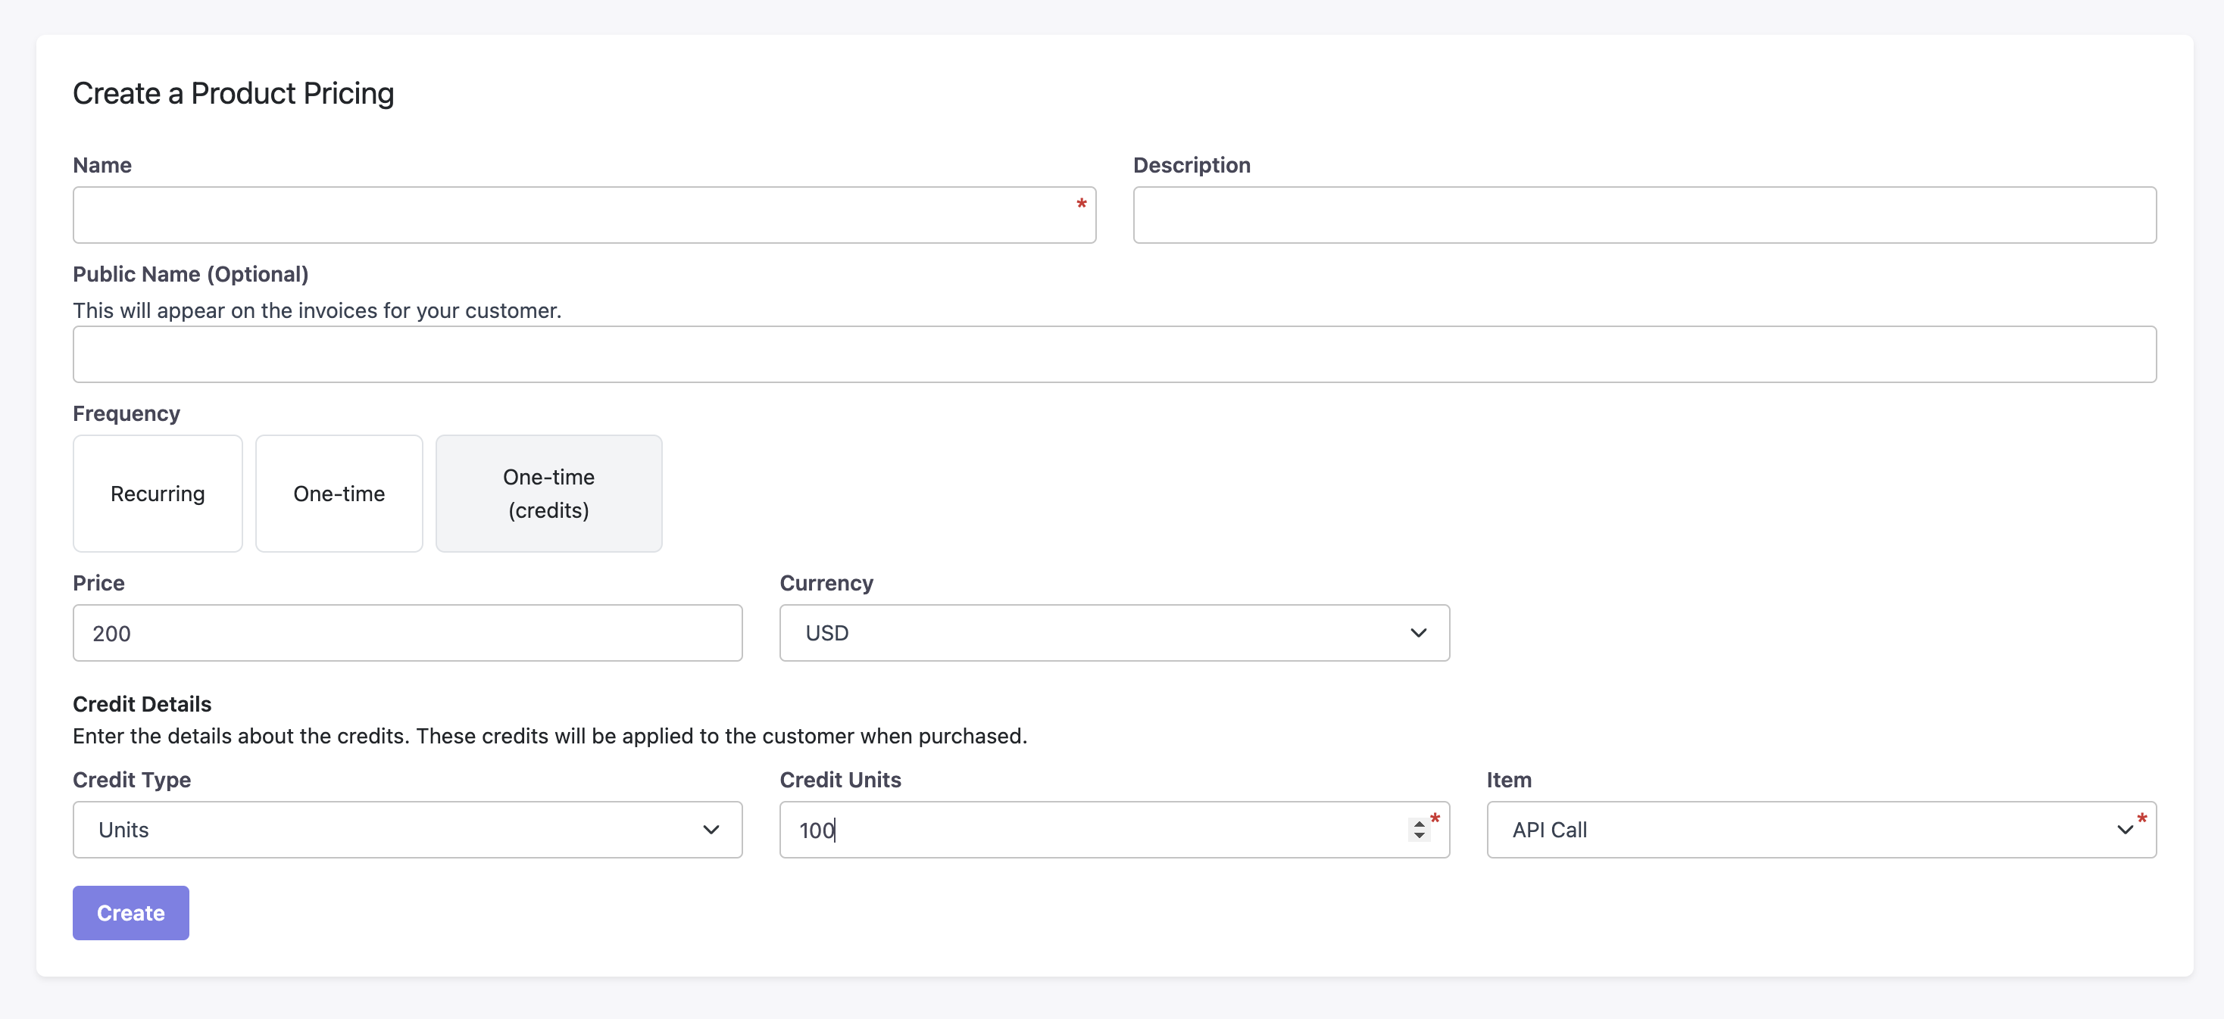Click the Public Name input box

[1114, 354]
